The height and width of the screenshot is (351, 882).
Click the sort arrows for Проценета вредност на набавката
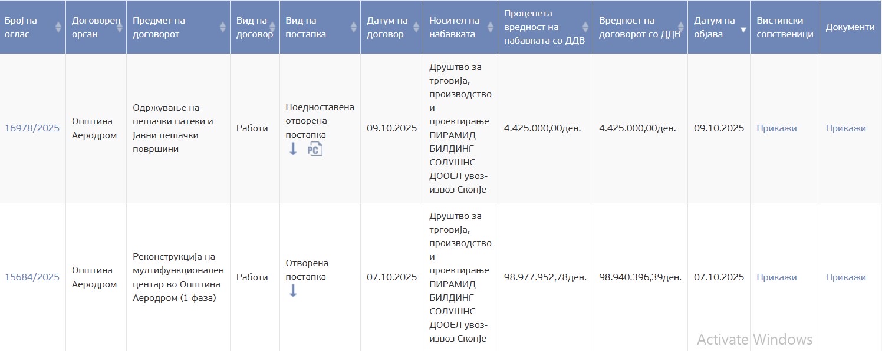(585, 27)
